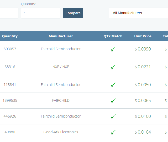Click green checkmark in 118841 quantity row

coord(113,85)
